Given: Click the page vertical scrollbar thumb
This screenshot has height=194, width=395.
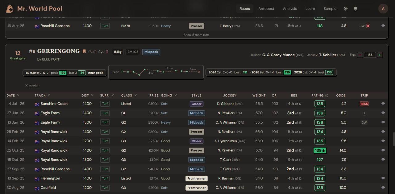Looking at the screenshot, I should [393, 139].
